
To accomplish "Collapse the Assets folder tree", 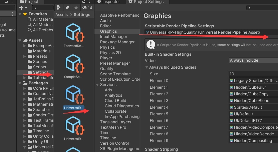I will (20, 40).
